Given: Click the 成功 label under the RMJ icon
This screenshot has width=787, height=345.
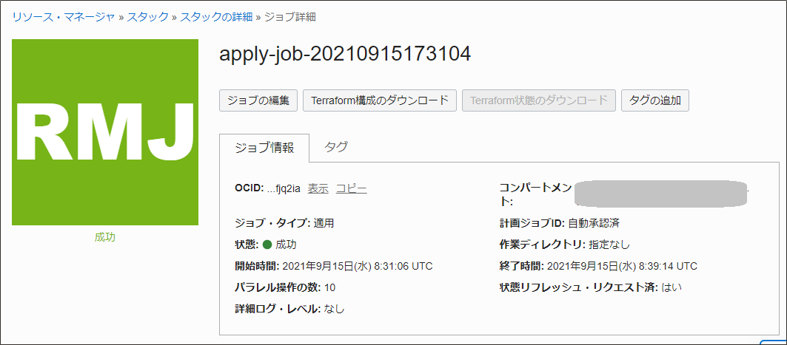Looking at the screenshot, I should click(x=105, y=237).
